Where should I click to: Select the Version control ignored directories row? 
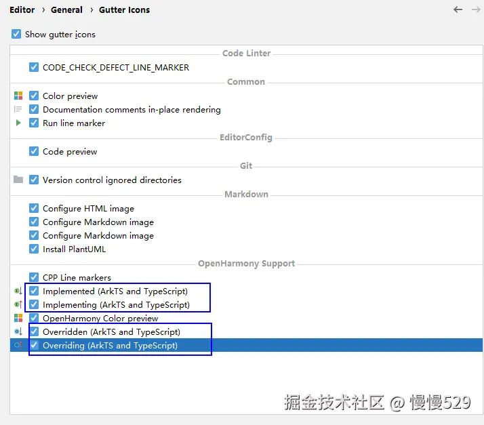coord(246,180)
